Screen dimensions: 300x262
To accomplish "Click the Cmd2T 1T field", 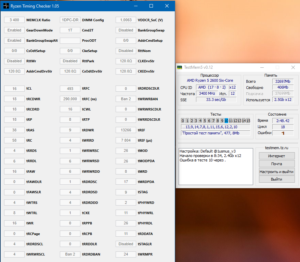I will coord(70,30).
